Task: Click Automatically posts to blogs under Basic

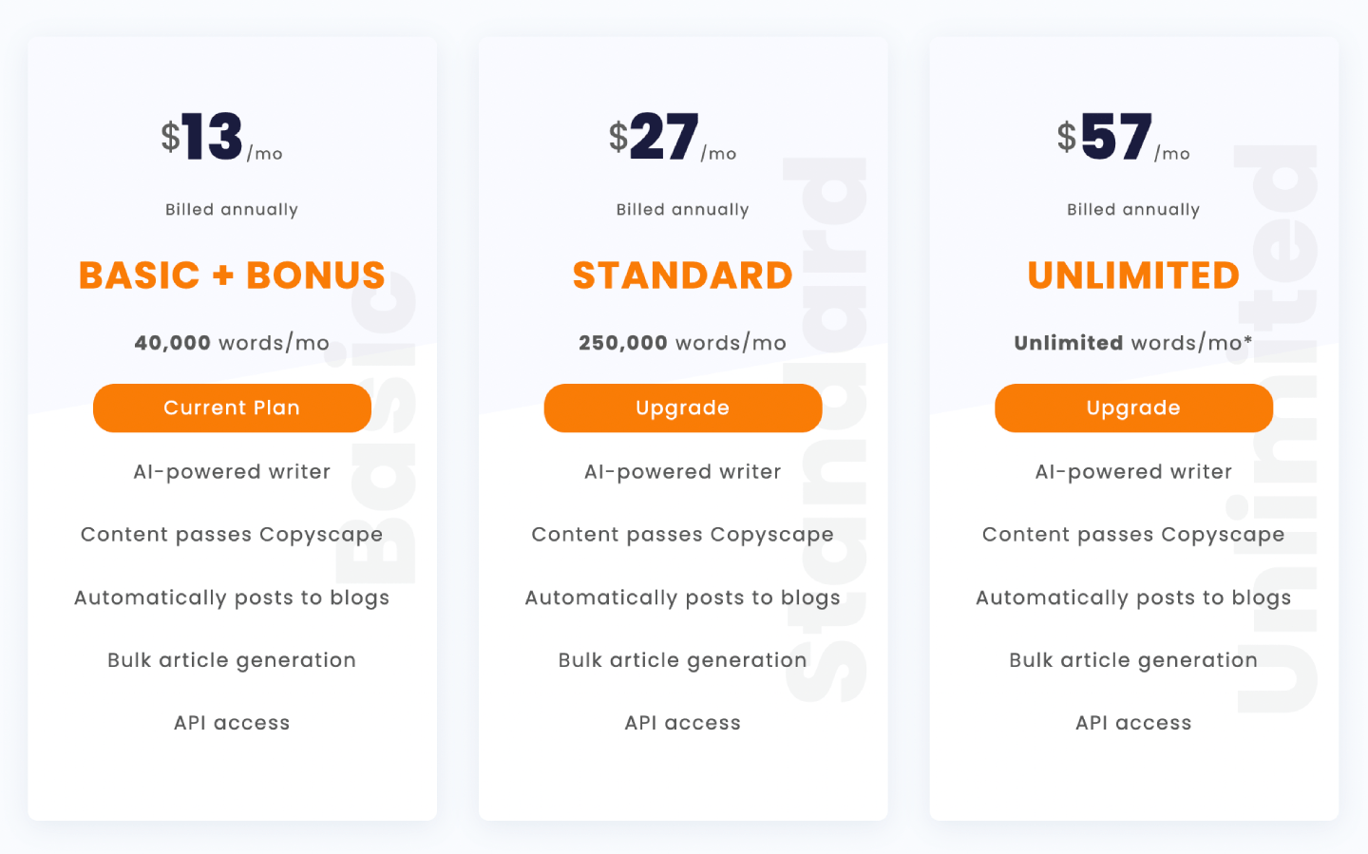Action: (x=232, y=598)
